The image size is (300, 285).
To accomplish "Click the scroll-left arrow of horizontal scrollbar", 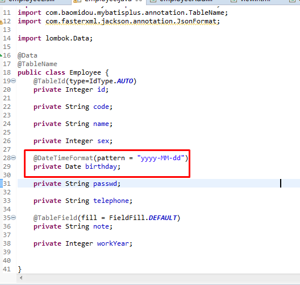I will pos(21,278).
